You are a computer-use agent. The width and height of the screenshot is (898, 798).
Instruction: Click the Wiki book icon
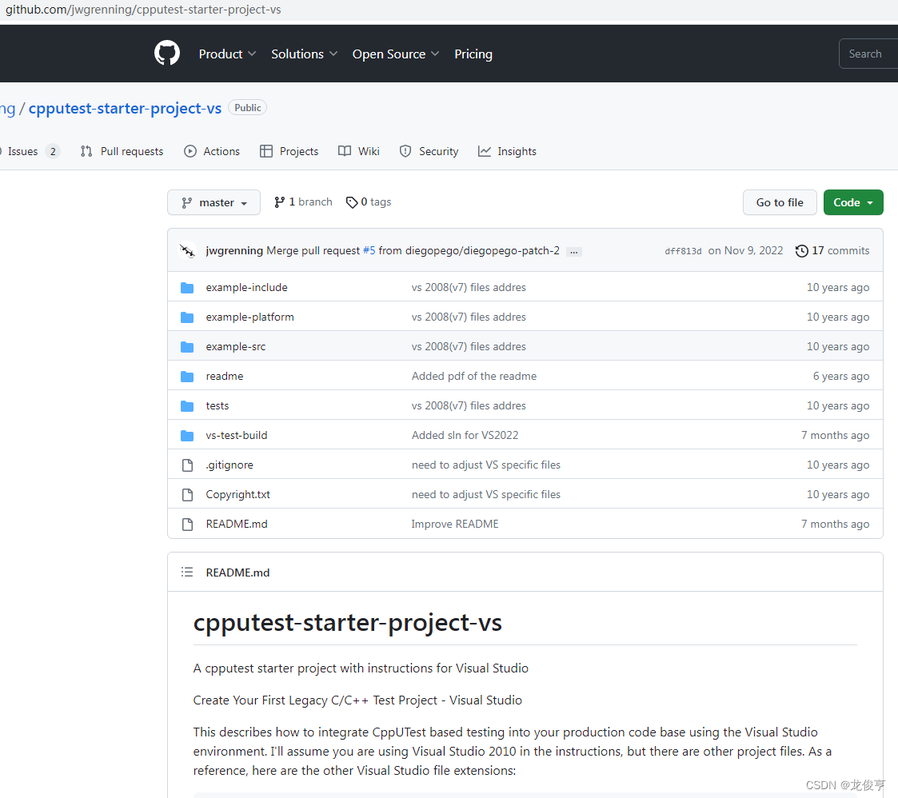point(345,151)
